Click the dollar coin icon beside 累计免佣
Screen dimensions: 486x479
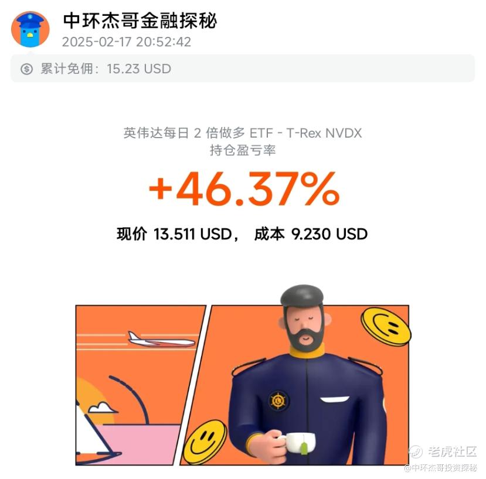coord(26,69)
